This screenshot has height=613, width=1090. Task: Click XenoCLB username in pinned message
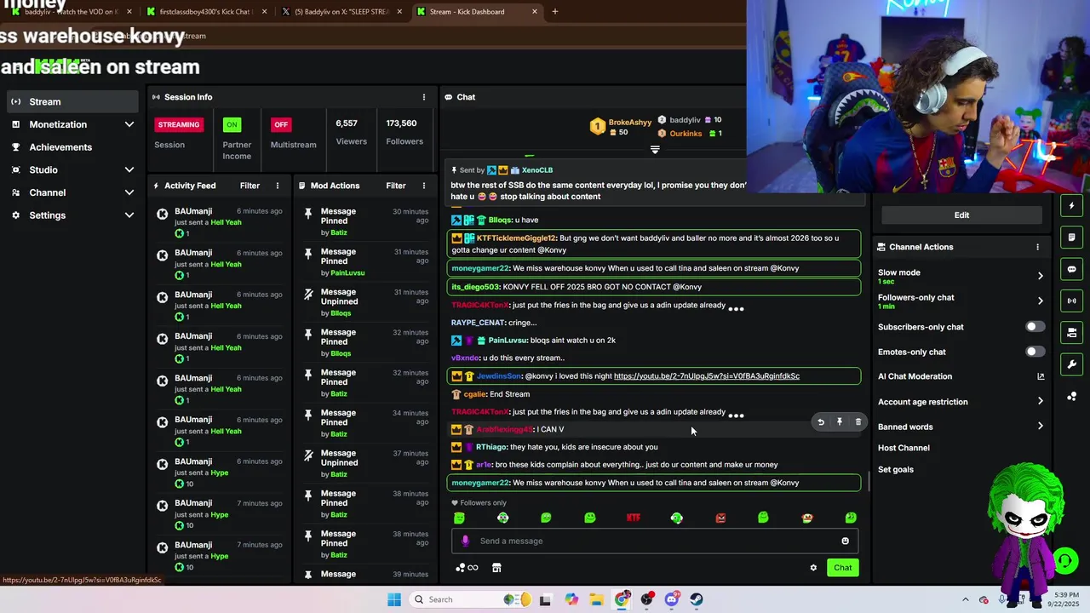click(537, 170)
